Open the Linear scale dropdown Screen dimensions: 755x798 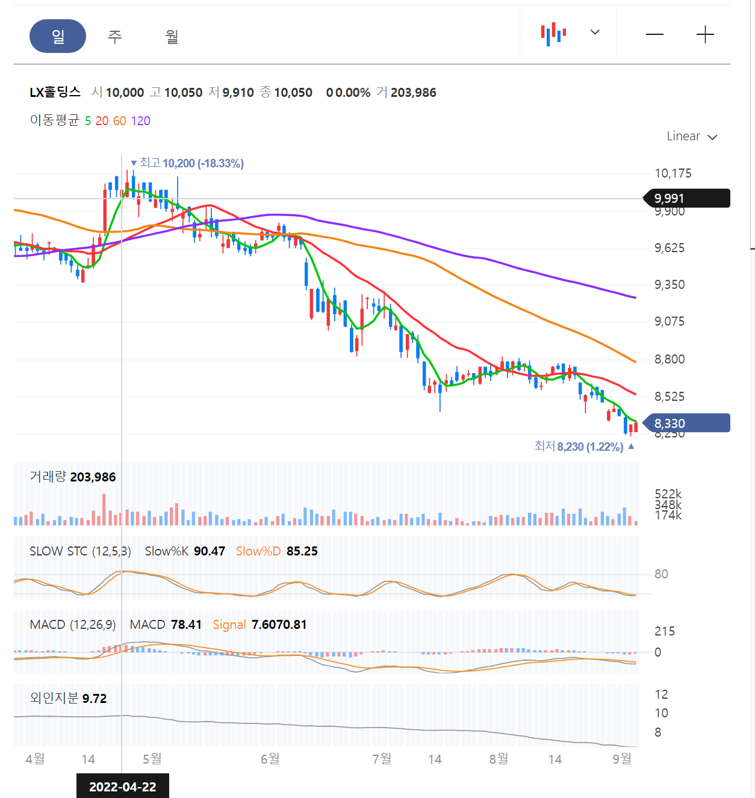point(692,137)
